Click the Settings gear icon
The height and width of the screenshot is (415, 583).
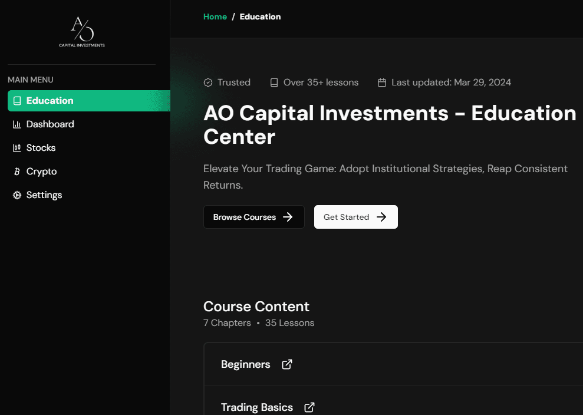tap(17, 195)
